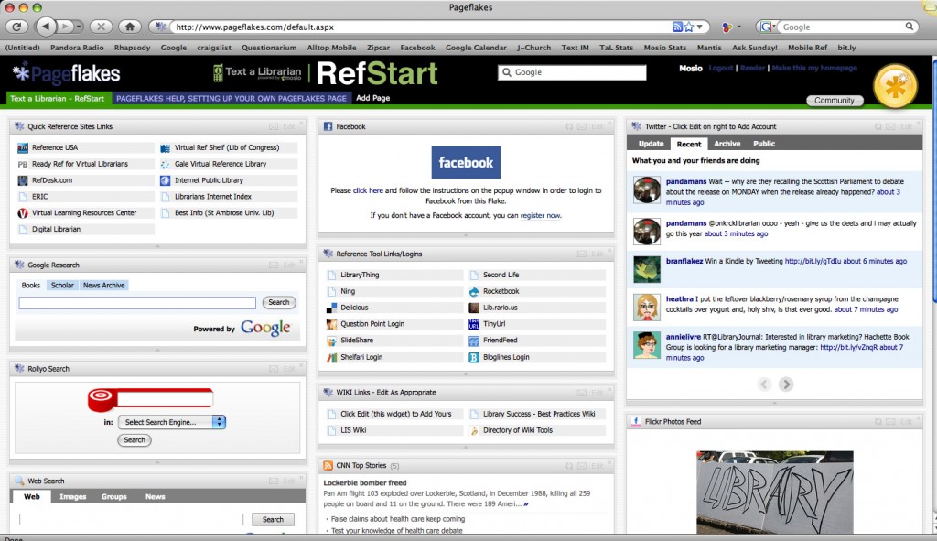Go to next page of tweets arrow
This screenshot has height=541, width=937.
[786, 384]
